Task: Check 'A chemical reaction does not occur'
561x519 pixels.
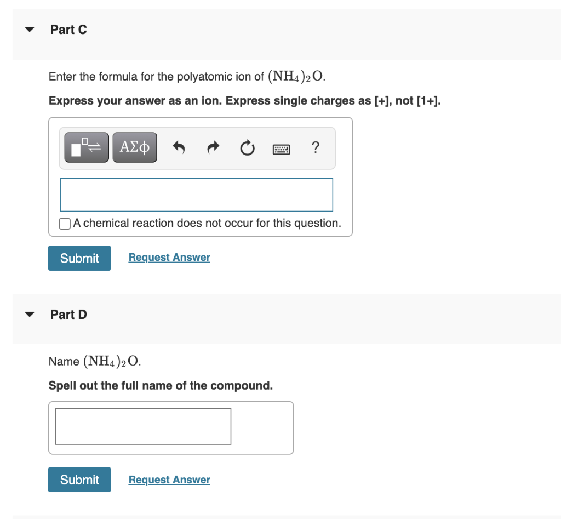Action: point(64,223)
